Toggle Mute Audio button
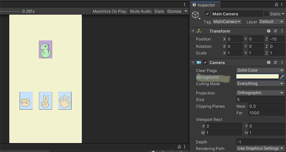Viewport: 286px width, 152px height. [141, 11]
